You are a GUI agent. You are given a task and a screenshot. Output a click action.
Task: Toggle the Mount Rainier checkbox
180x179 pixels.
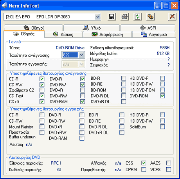pos(42,127)
